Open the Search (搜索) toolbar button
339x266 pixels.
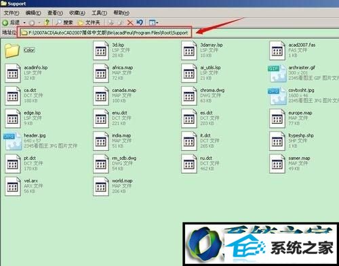(64, 22)
